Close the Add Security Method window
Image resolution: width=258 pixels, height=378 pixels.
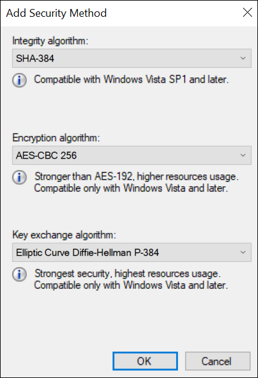(247, 13)
